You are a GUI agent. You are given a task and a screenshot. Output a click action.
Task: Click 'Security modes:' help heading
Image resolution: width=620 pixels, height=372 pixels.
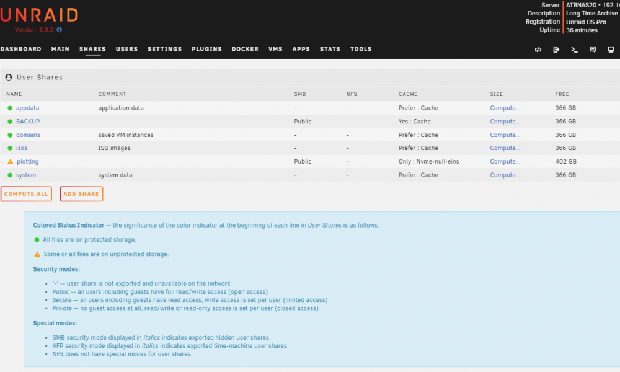click(x=56, y=269)
